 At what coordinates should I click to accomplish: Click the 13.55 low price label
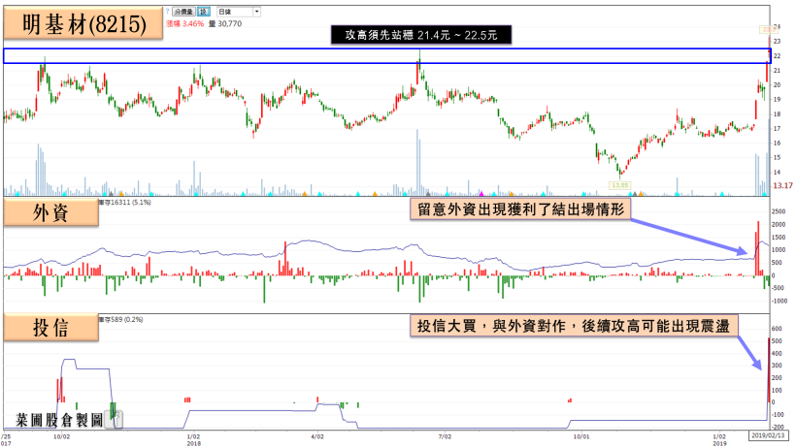[620, 185]
